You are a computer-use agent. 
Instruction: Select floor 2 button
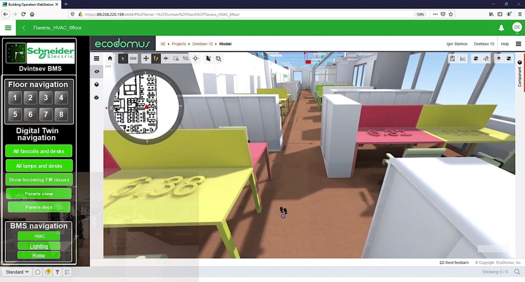pyautogui.click(x=30, y=98)
